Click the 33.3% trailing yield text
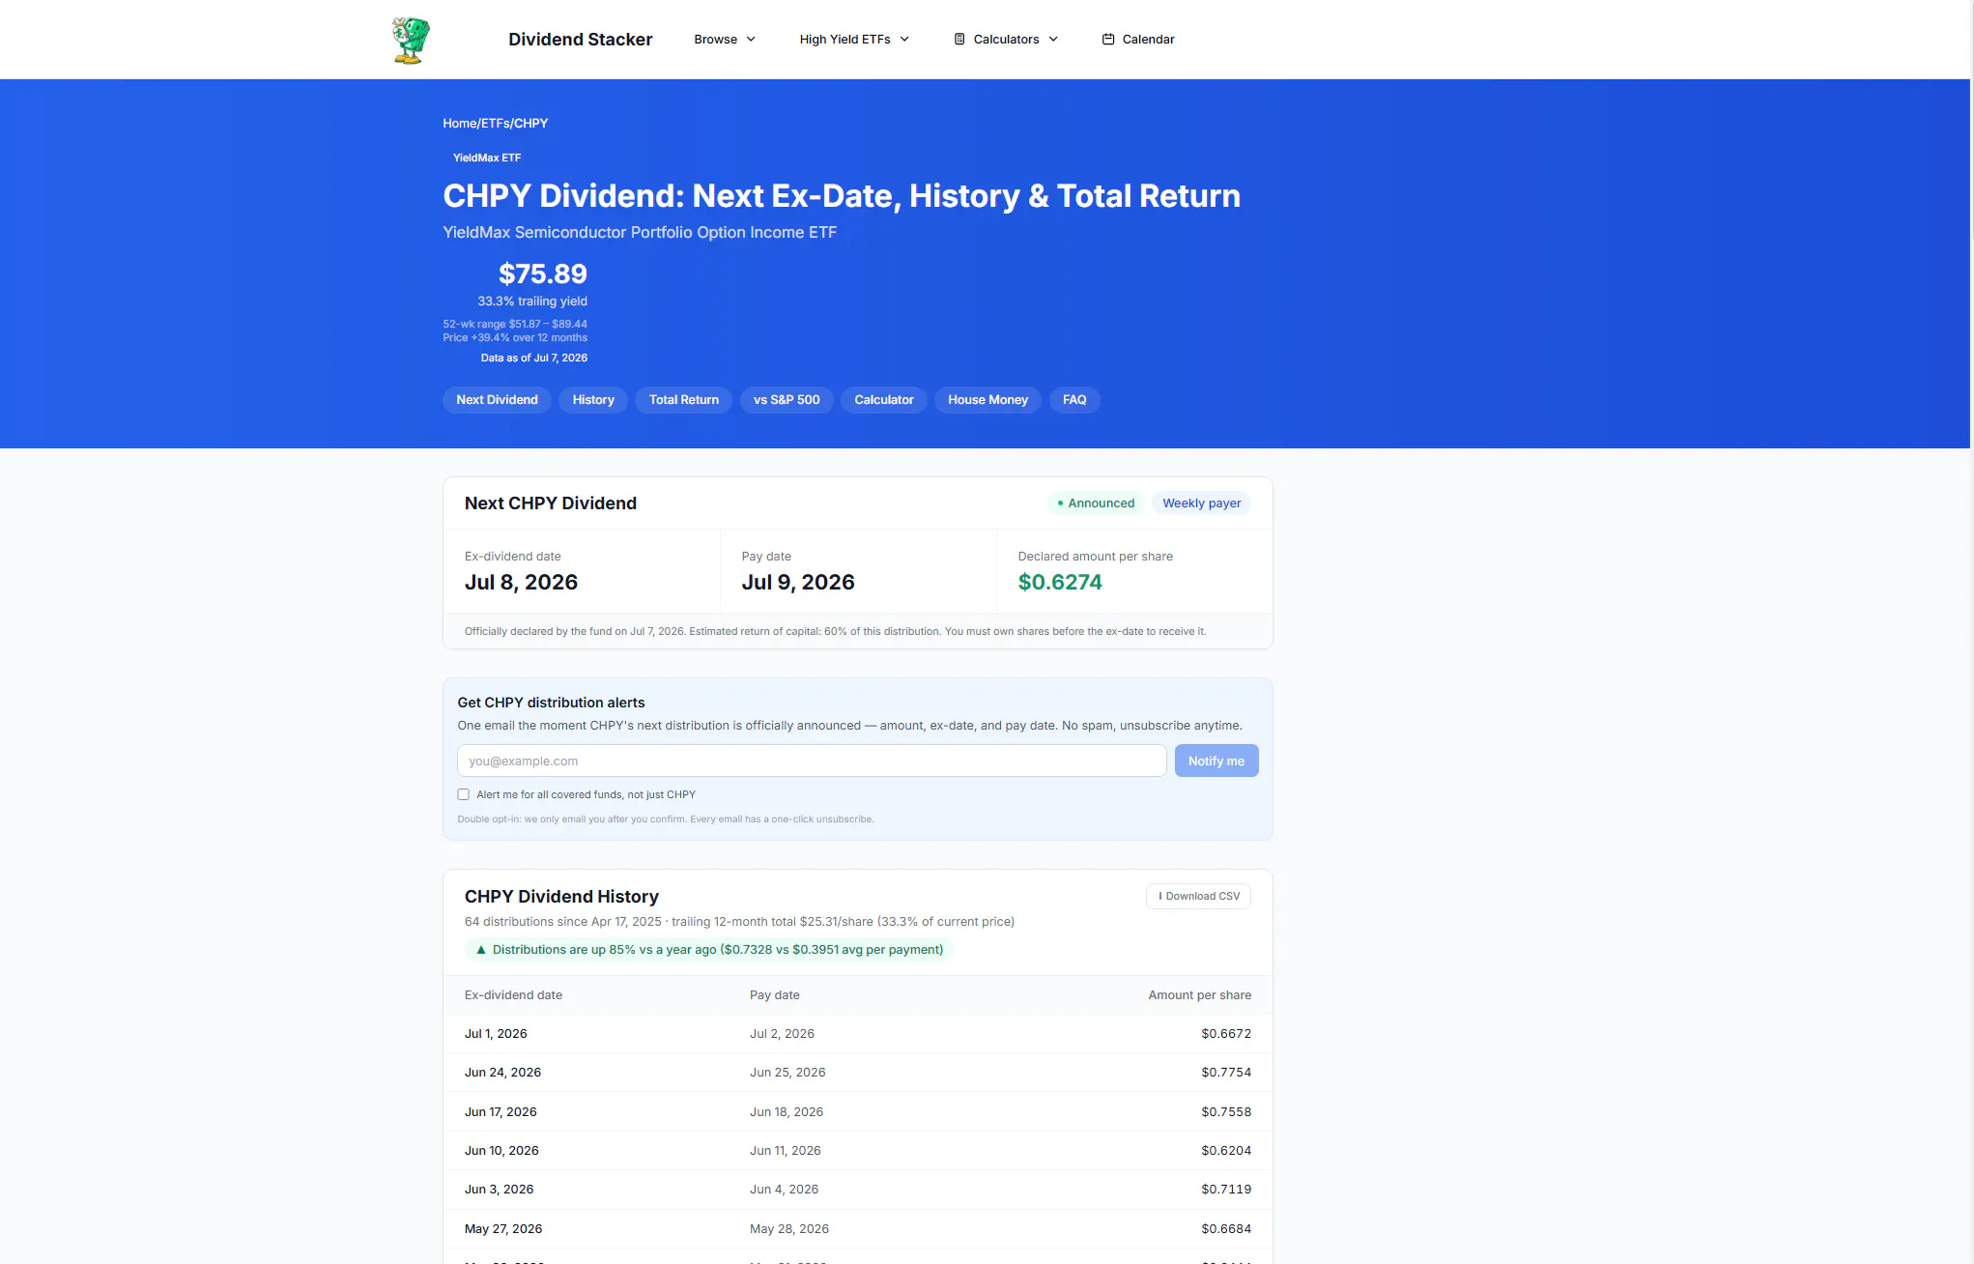This screenshot has height=1264, width=1974. [x=532, y=302]
